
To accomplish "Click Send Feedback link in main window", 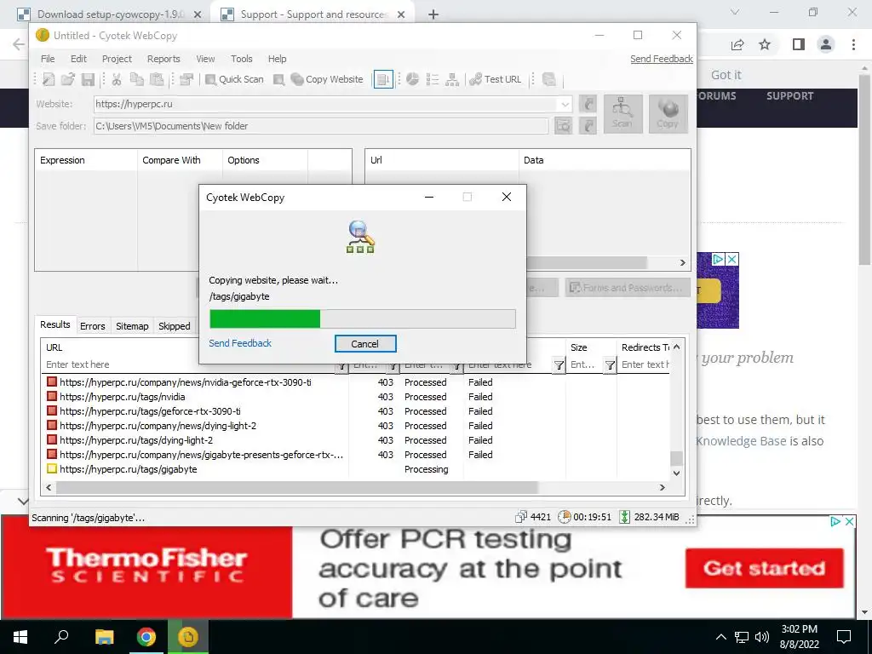I will 661,59.
